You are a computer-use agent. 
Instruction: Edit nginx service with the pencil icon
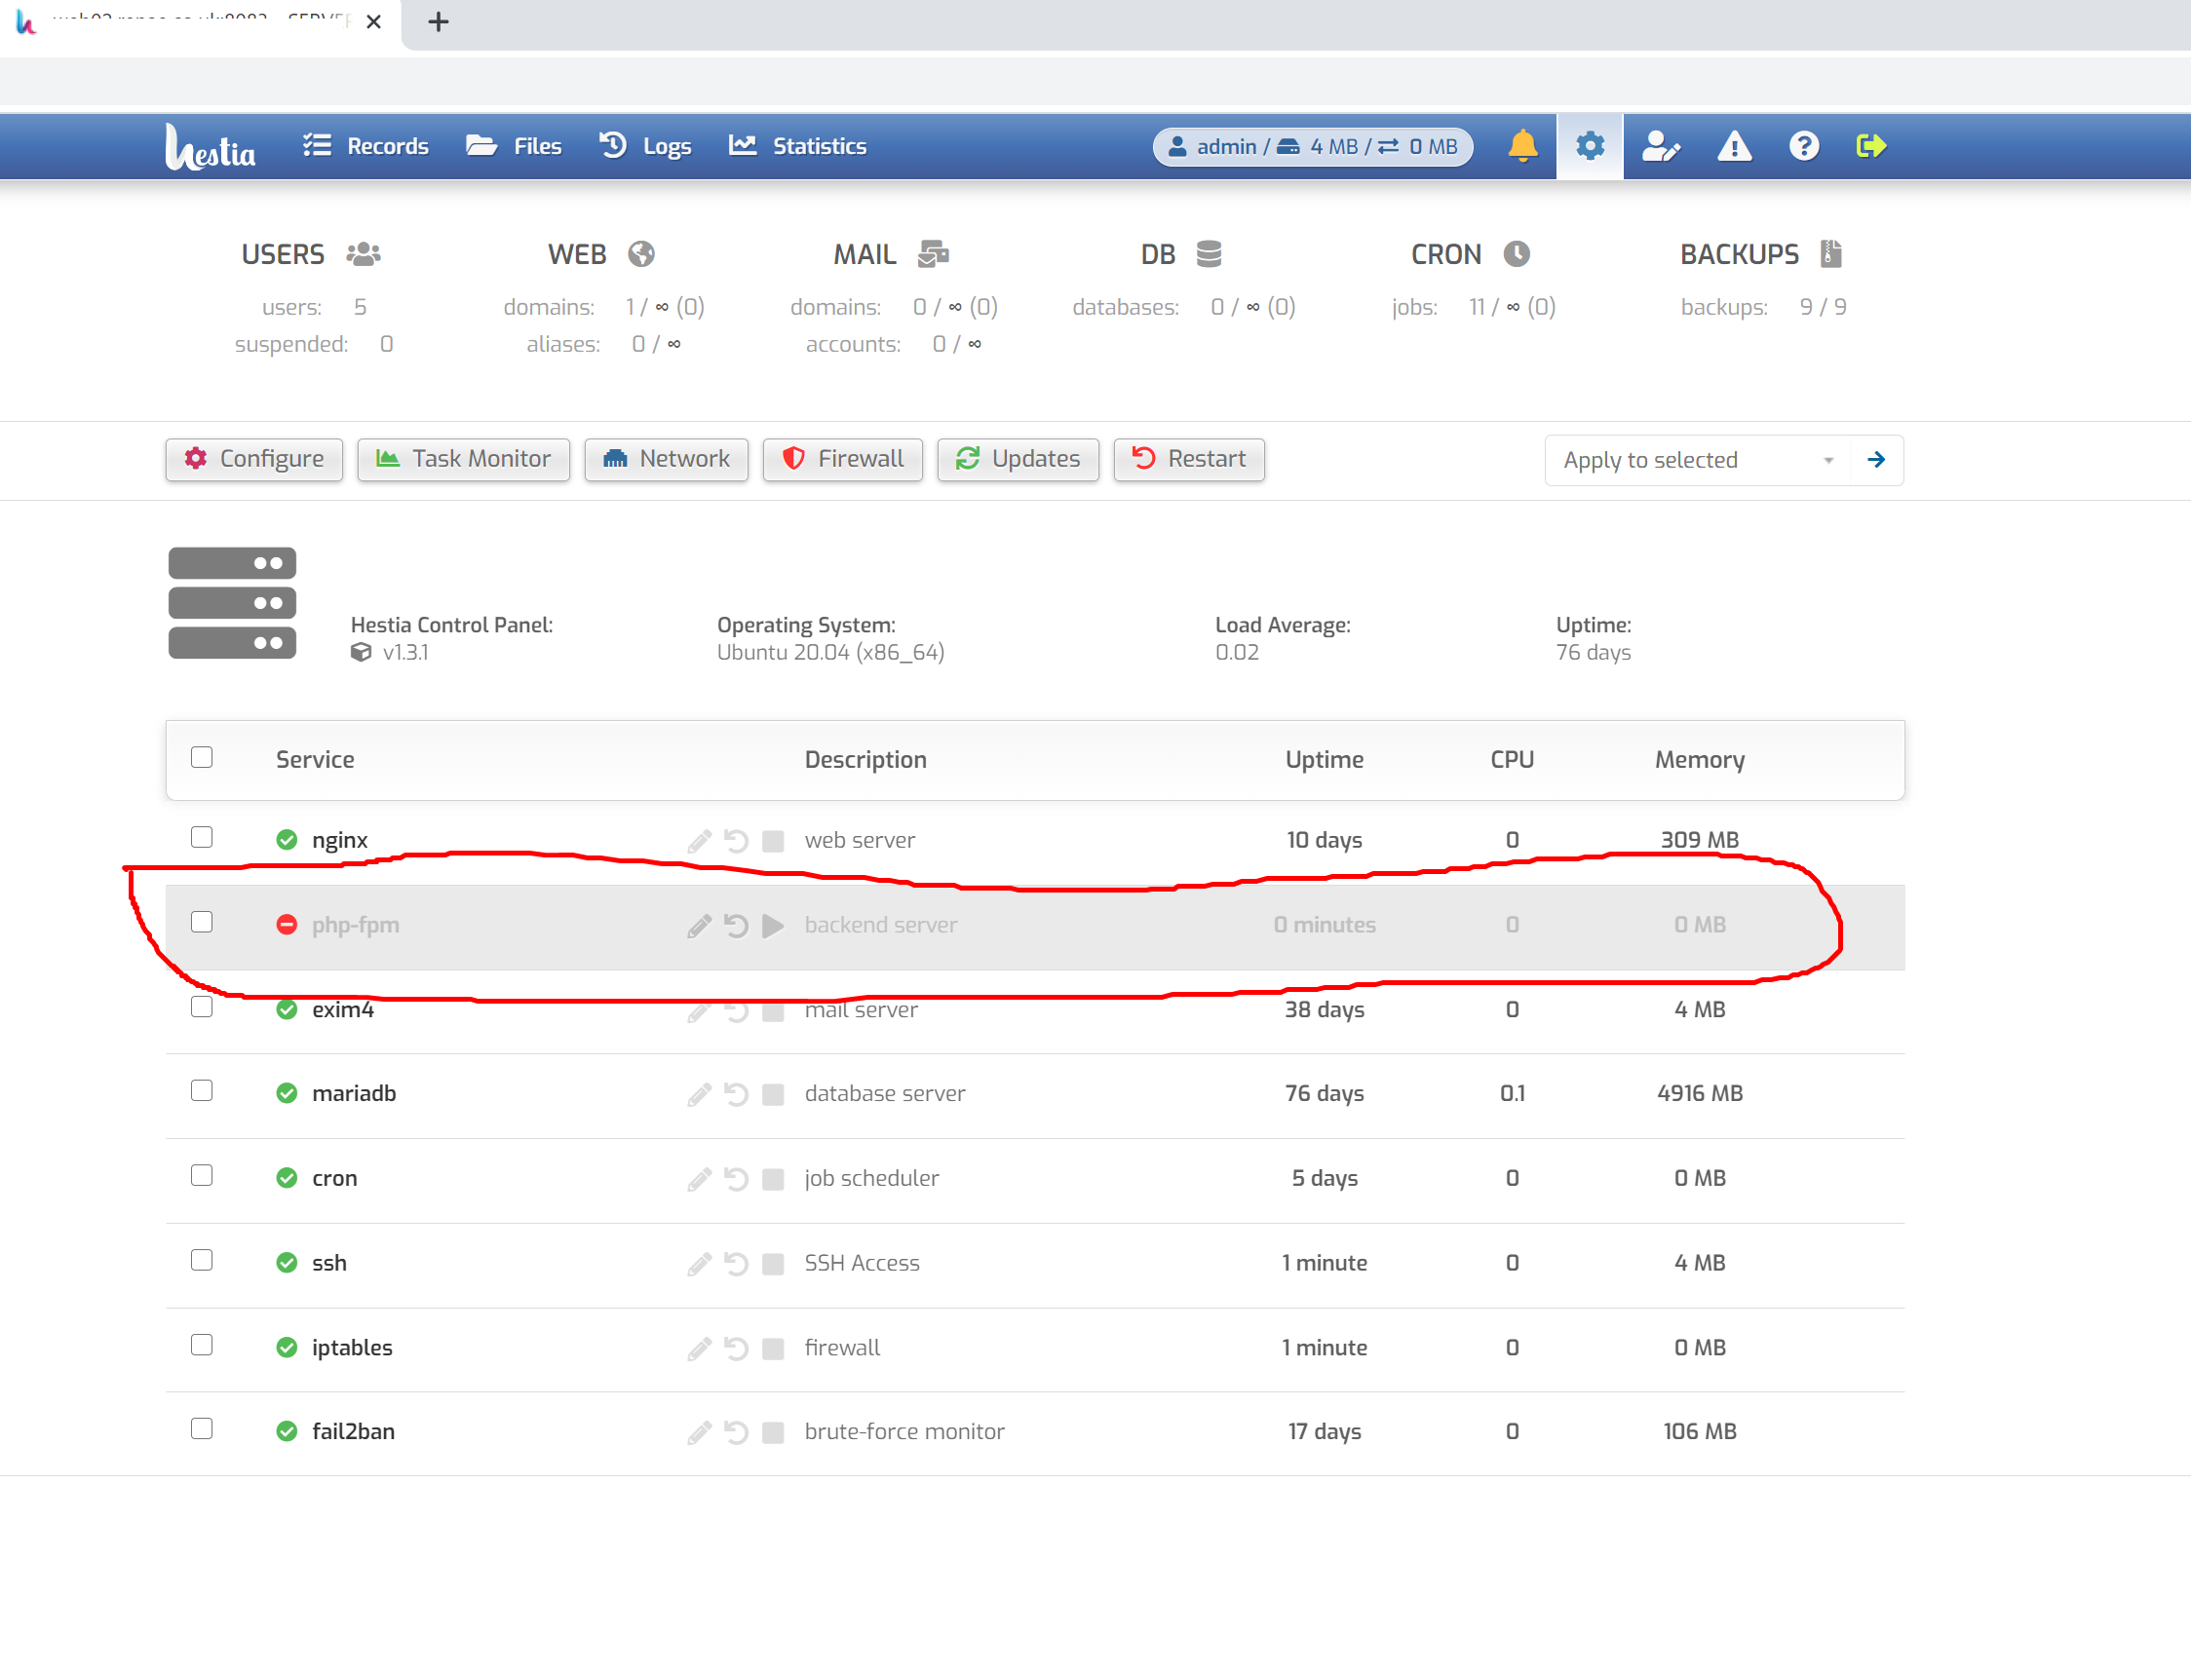[698, 841]
